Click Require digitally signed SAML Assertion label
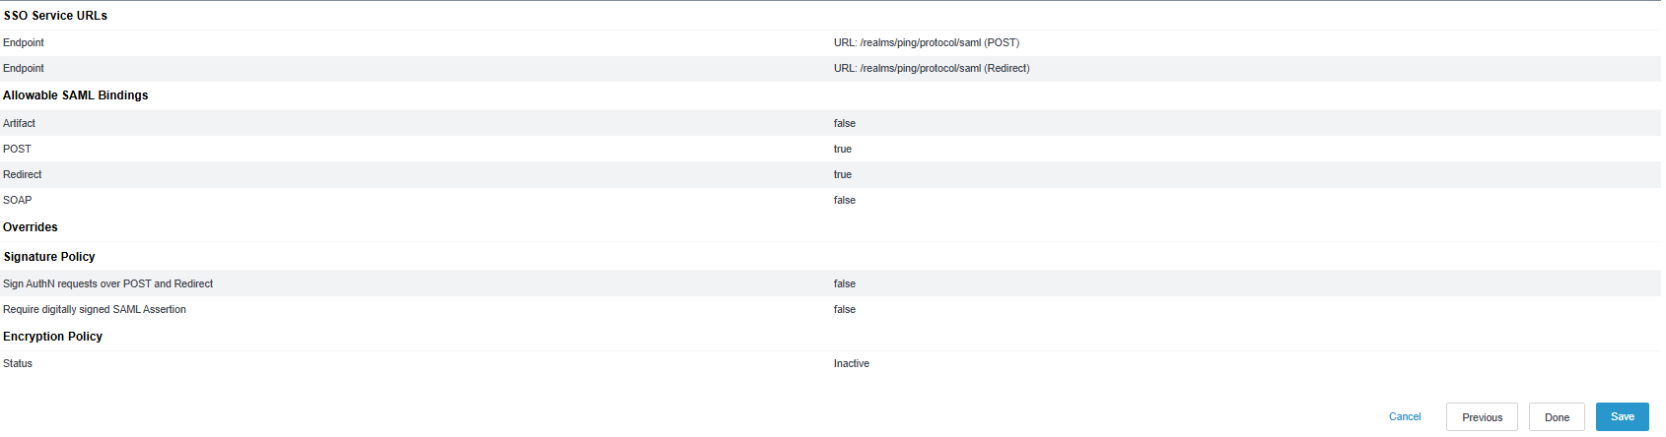 pos(95,309)
